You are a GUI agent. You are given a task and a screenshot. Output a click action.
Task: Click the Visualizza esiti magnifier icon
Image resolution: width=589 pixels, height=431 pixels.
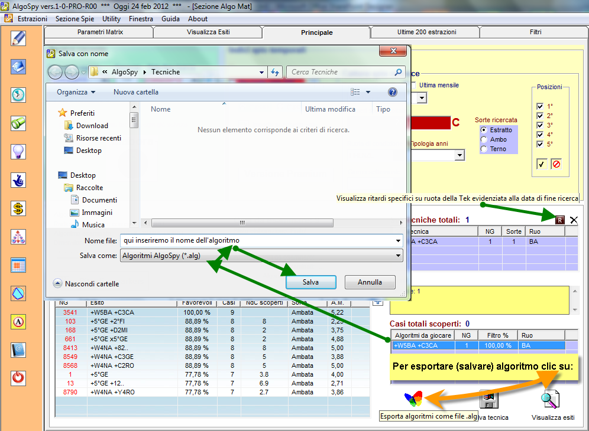pyautogui.click(x=550, y=399)
